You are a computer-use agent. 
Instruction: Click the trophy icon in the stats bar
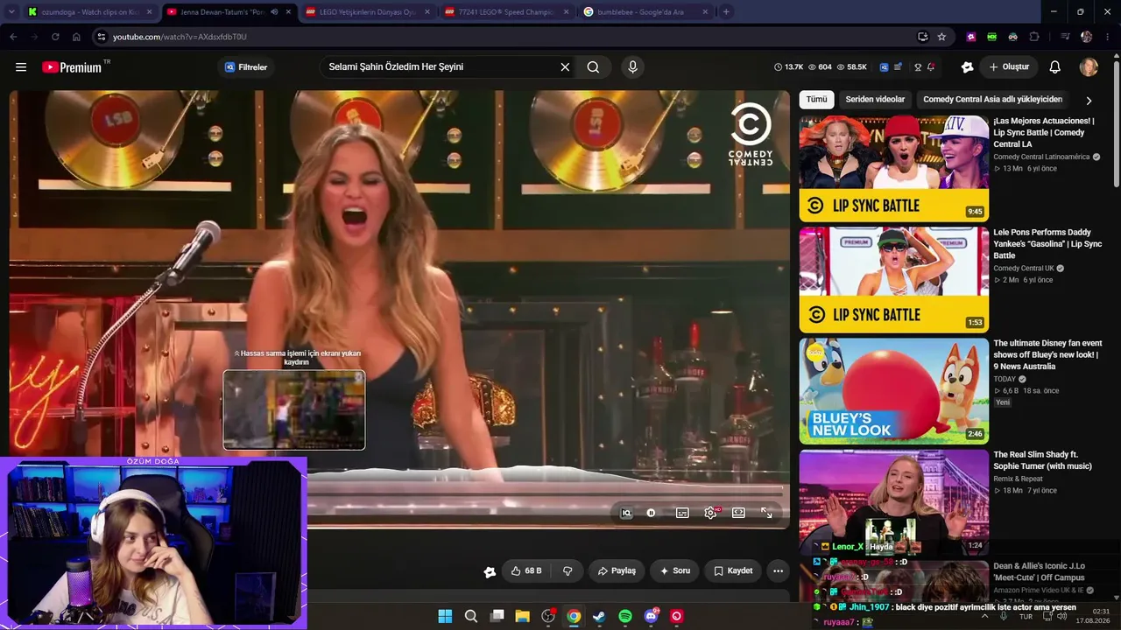(x=918, y=67)
